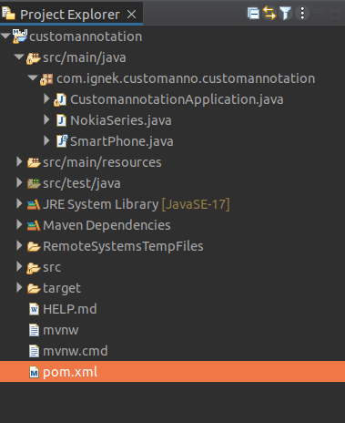This screenshot has height=423, width=345.
Task: Click the mvnw.cmd file icon
Action: (x=34, y=351)
